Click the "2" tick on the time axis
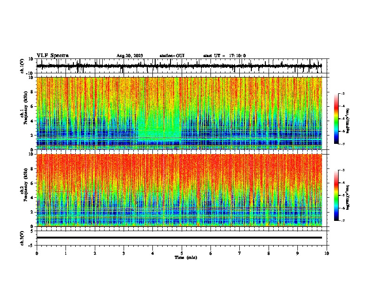Screen dimensions: 368x284 (x=95, y=253)
